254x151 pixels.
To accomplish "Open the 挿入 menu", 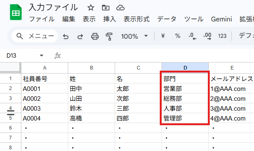I will pos(109,19).
